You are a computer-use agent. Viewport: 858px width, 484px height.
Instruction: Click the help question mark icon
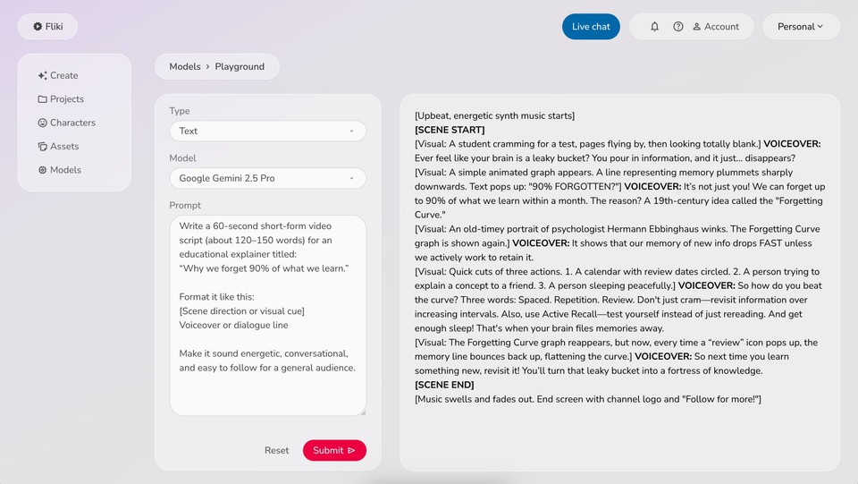pyautogui.click(x=678, y=27)
